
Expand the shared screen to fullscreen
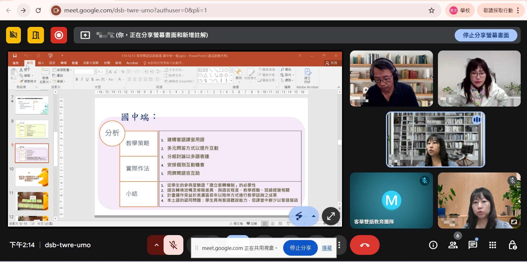click(x=331, y=216)
